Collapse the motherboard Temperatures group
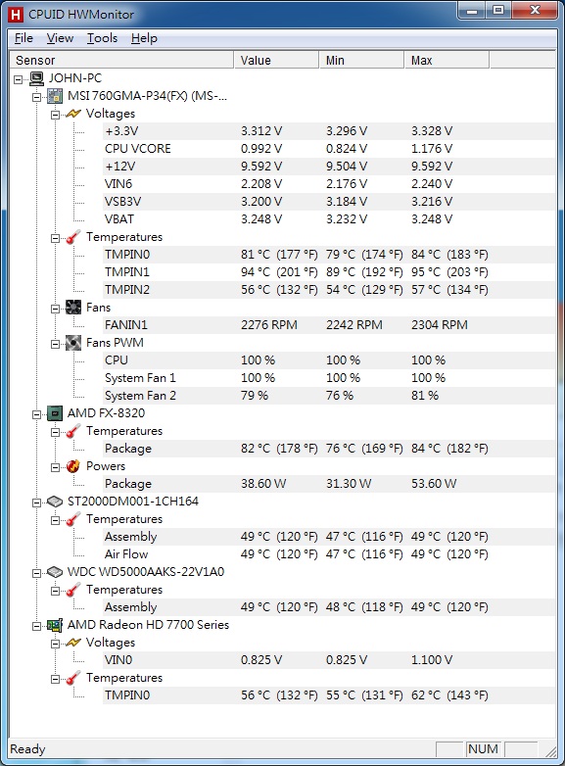Viewport: 565px width, 766px height. (55, 238)
